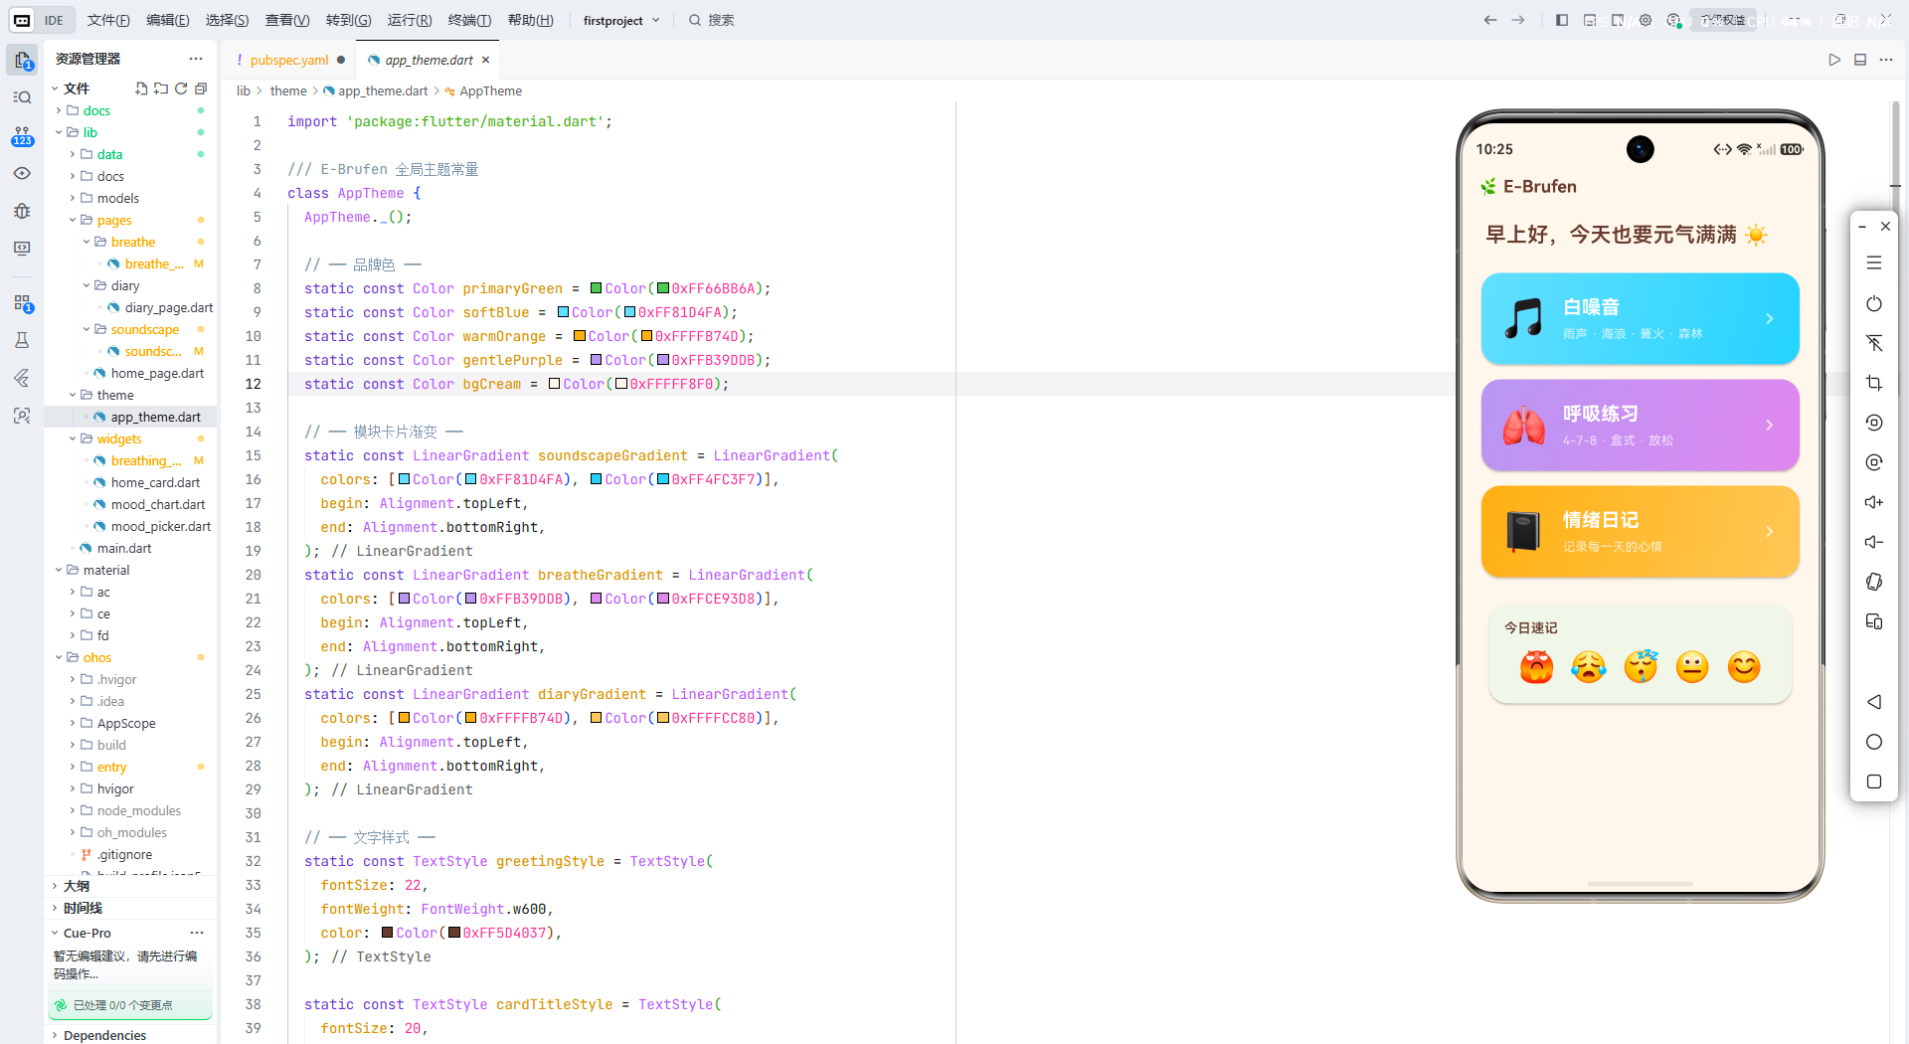Switch to the pubspec.yaml tab
Viewport: 1909px width, 1044px height.
pyautogui.click(x=289, y=60)
